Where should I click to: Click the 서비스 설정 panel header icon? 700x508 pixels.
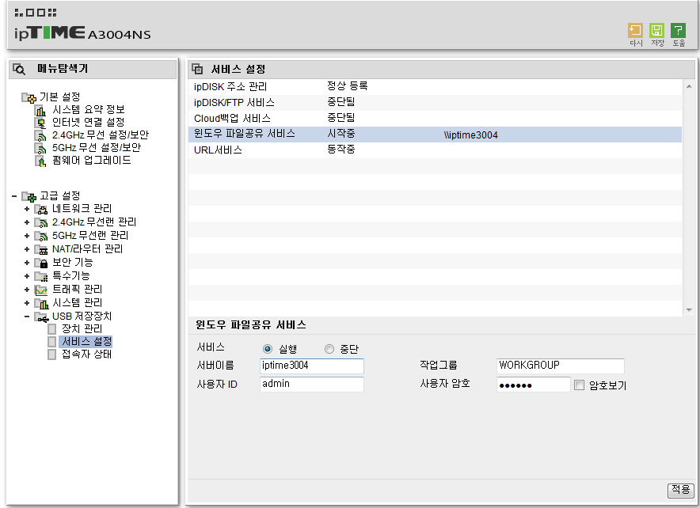[197, 69]
